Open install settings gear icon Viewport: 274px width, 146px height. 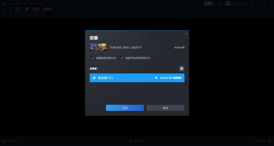(x=182, y=68)
